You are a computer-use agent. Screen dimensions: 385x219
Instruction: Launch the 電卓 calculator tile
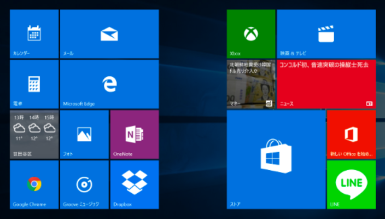click(x=34, y=84)
